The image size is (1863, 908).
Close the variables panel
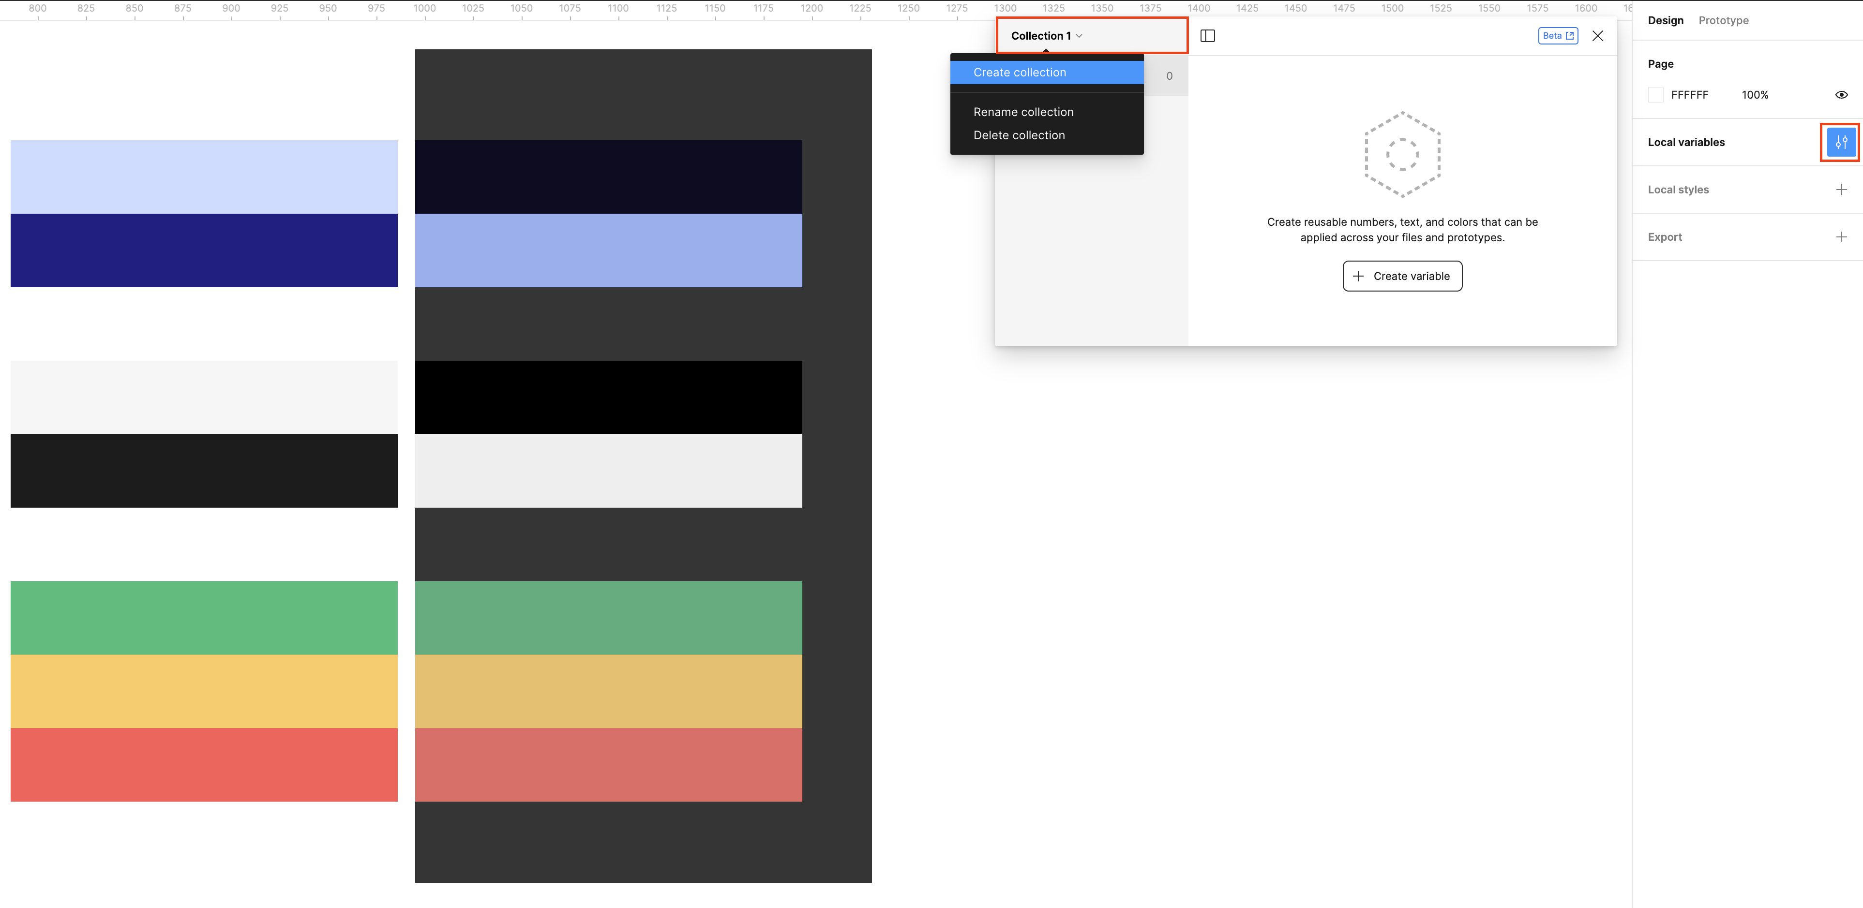click(x=1597, y=36)
